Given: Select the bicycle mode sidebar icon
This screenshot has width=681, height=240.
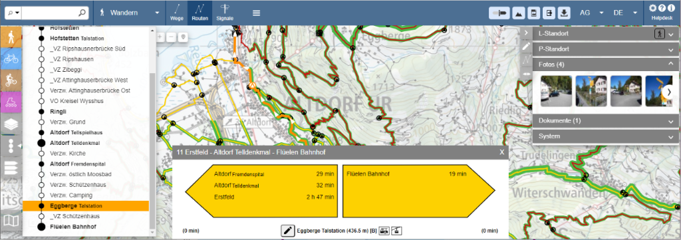Looking at the screenshot, I should pyautogui.click(x=11, y=59).
